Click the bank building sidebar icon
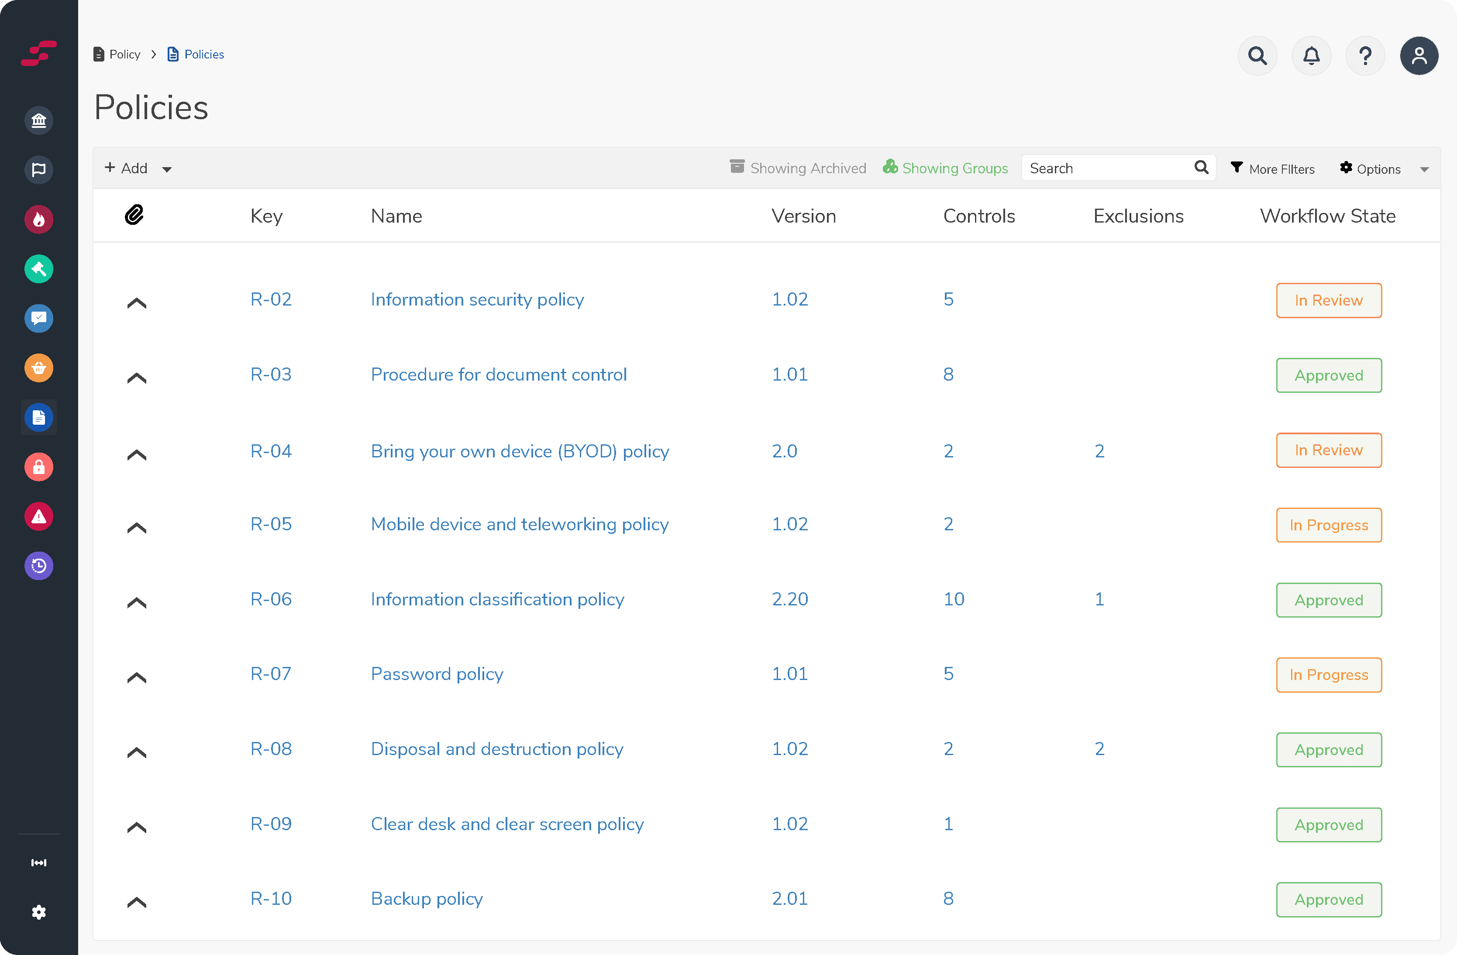Viewport: 1457px width, 955px height. click(38, 120)
